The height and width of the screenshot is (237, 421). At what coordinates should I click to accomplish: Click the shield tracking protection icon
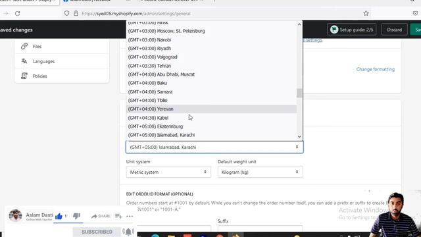point(66,13)
